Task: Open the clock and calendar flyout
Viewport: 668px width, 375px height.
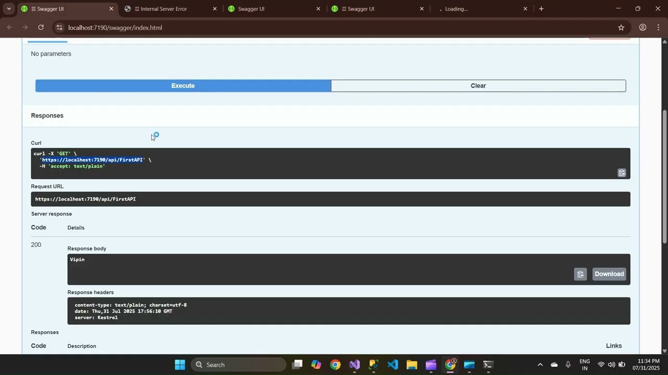Action: [x=647, y=365]
